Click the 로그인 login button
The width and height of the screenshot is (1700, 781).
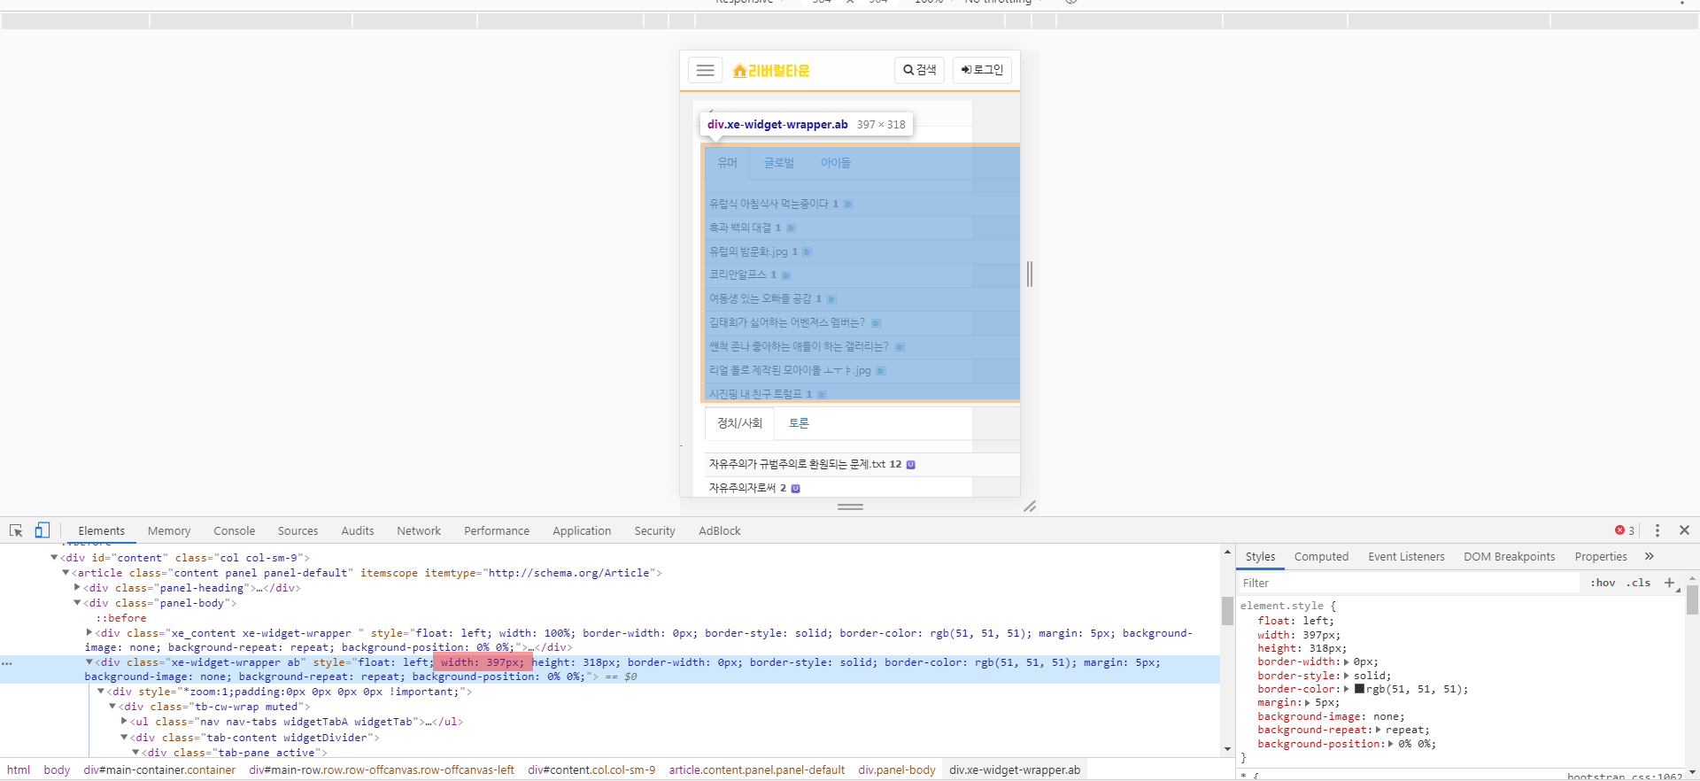[982, 70]
